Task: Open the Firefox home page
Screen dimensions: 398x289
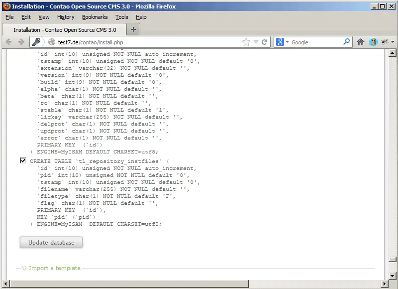Action: tap(361, 42)
